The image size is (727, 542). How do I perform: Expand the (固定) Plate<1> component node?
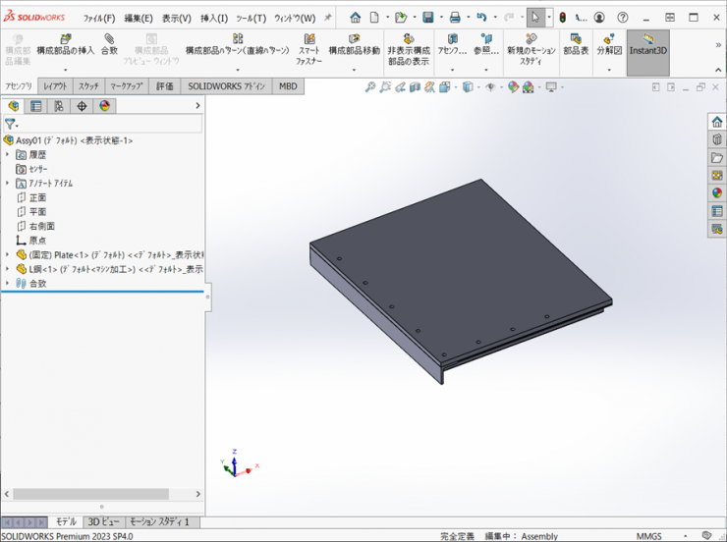[x=8, y=254]
